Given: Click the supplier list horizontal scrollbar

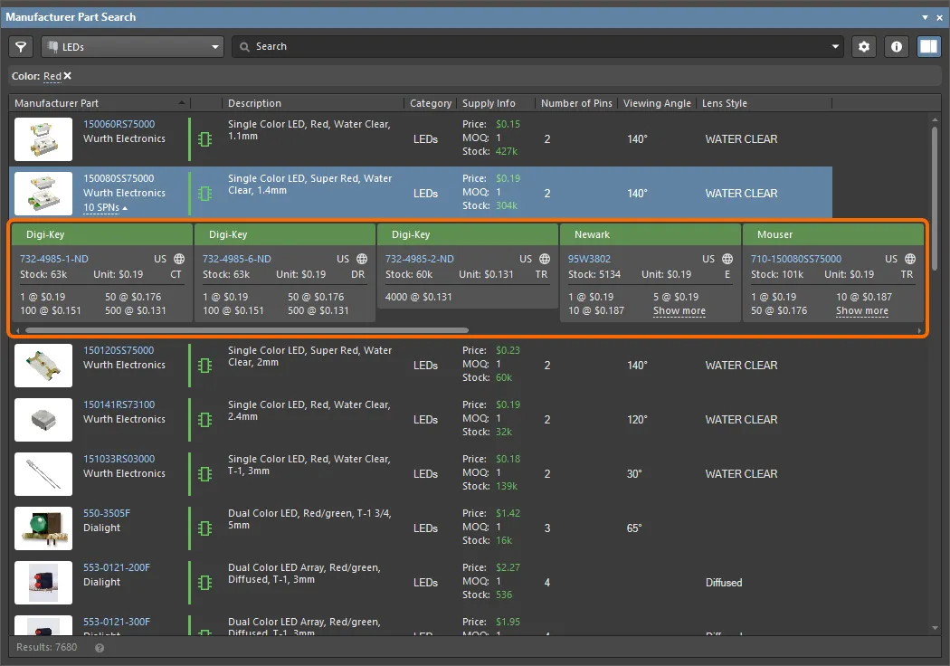Looking at the screenshot, I should 247,331.
